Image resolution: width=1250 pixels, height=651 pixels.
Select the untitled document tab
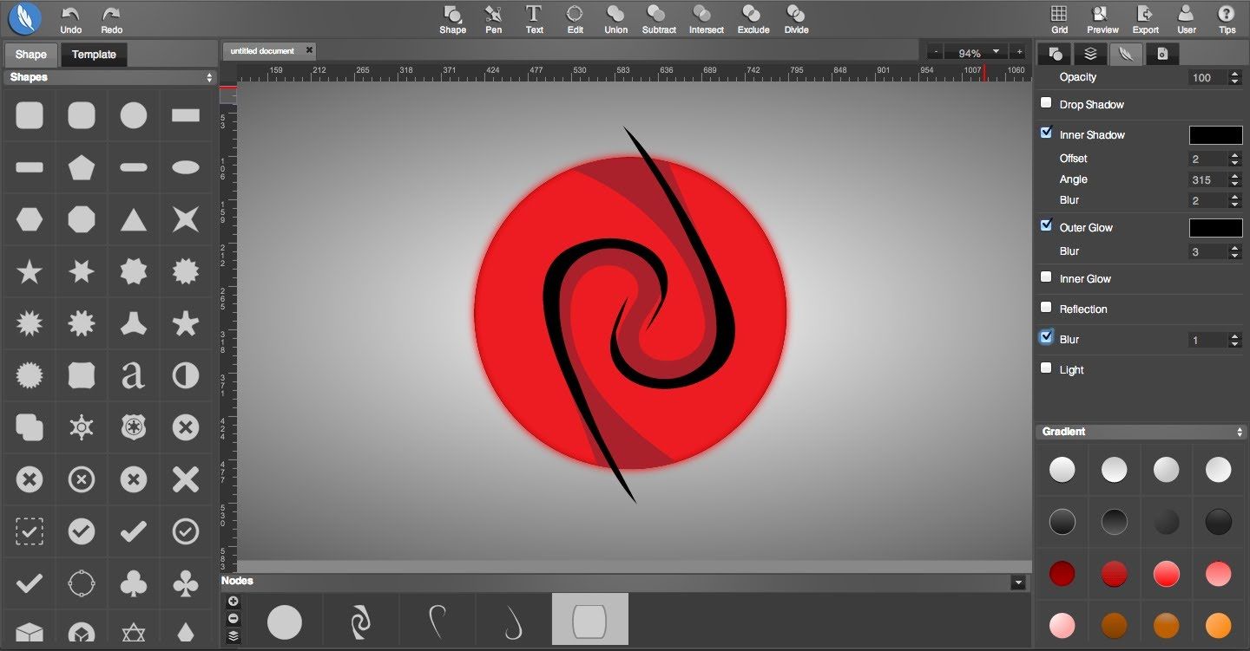[x=263, y=50]
